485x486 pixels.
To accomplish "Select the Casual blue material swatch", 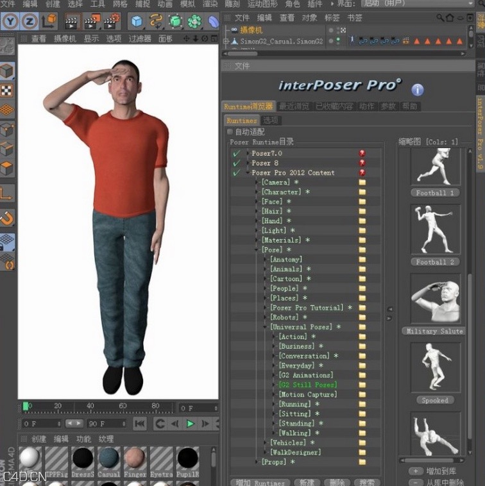I will coord(108,458).
